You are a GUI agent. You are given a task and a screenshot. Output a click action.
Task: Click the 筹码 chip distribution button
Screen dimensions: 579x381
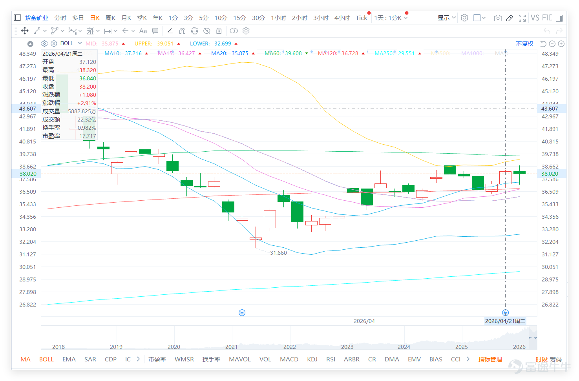[555, 359]
